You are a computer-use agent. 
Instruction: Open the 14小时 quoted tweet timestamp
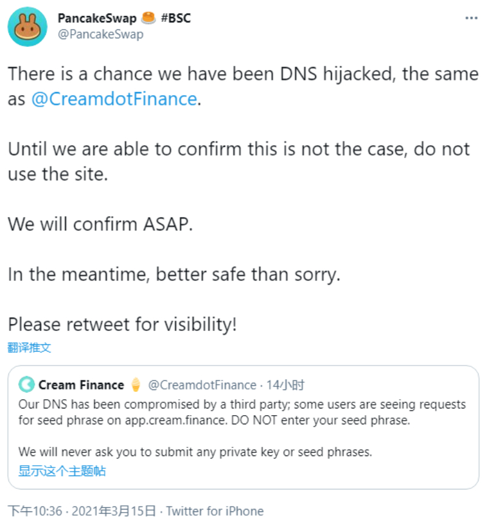(291, 385)
